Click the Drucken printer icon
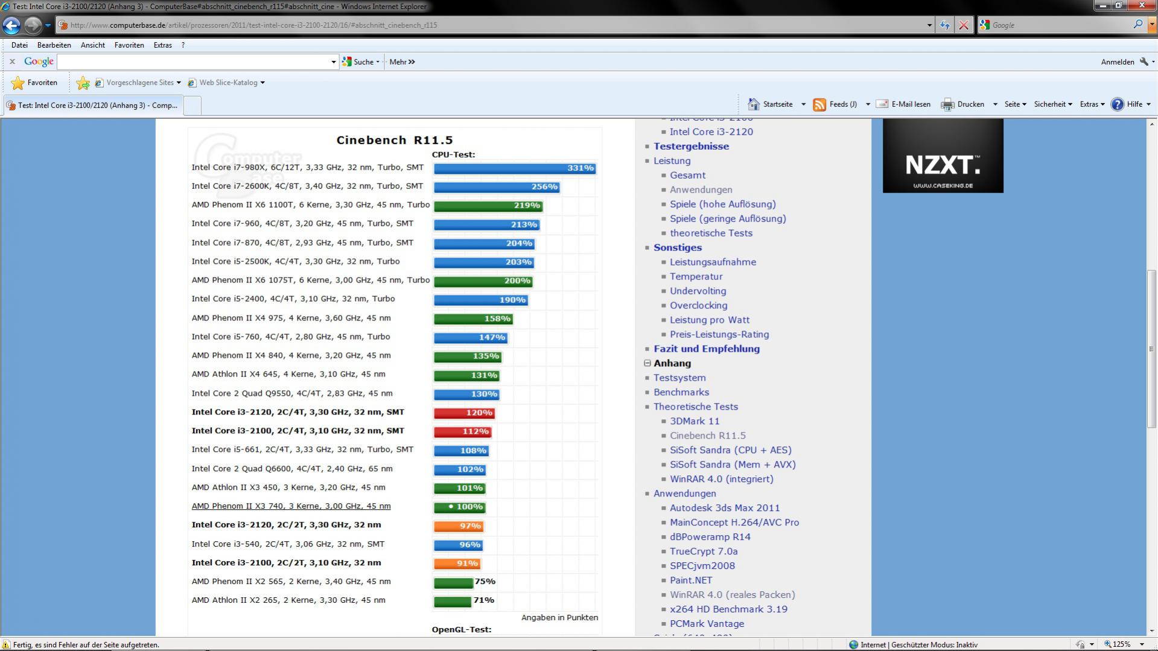Image resolution: width=1158 pixels, height=651 pixels. click(947, 104)
